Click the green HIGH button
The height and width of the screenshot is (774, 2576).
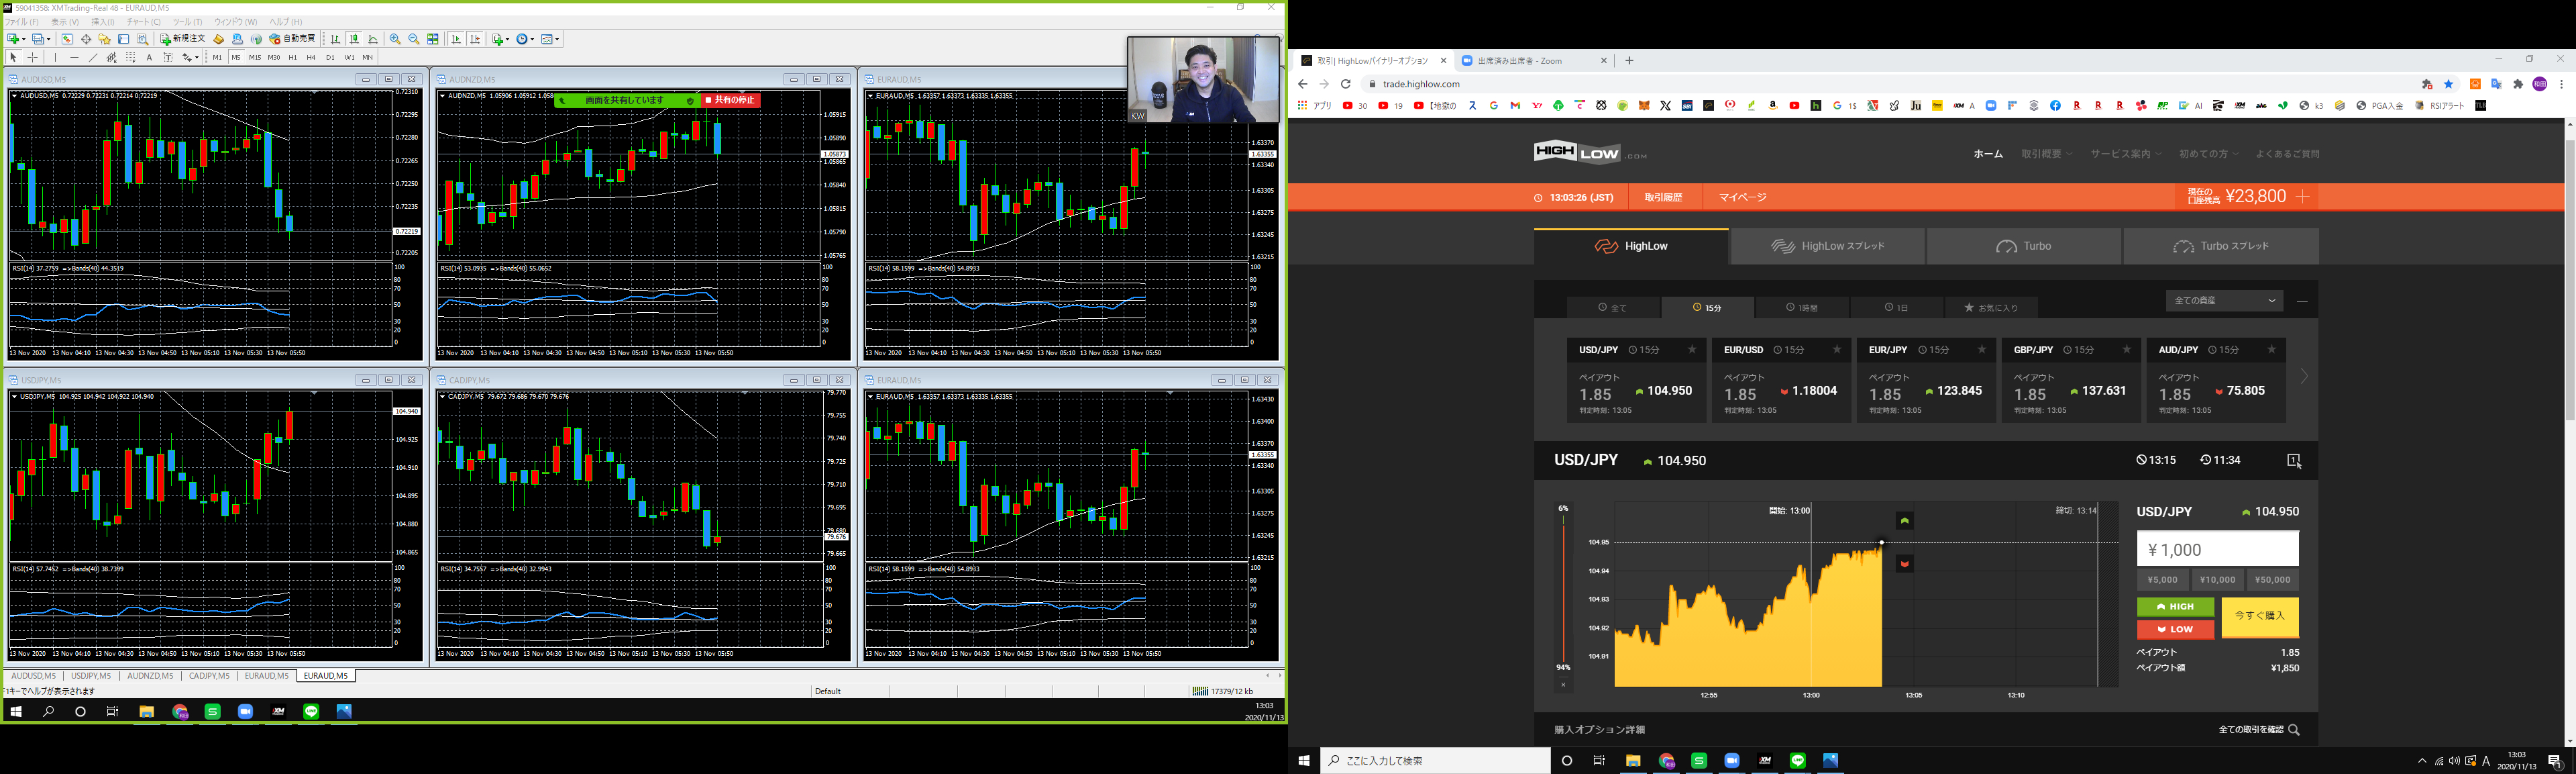coord(2175,607)
